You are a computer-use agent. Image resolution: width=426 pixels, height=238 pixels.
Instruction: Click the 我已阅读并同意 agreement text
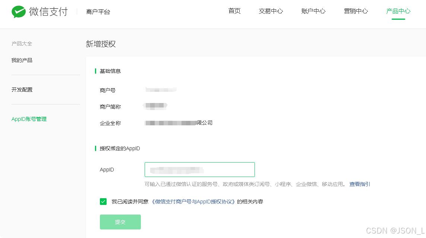click(x=130, y=202)
